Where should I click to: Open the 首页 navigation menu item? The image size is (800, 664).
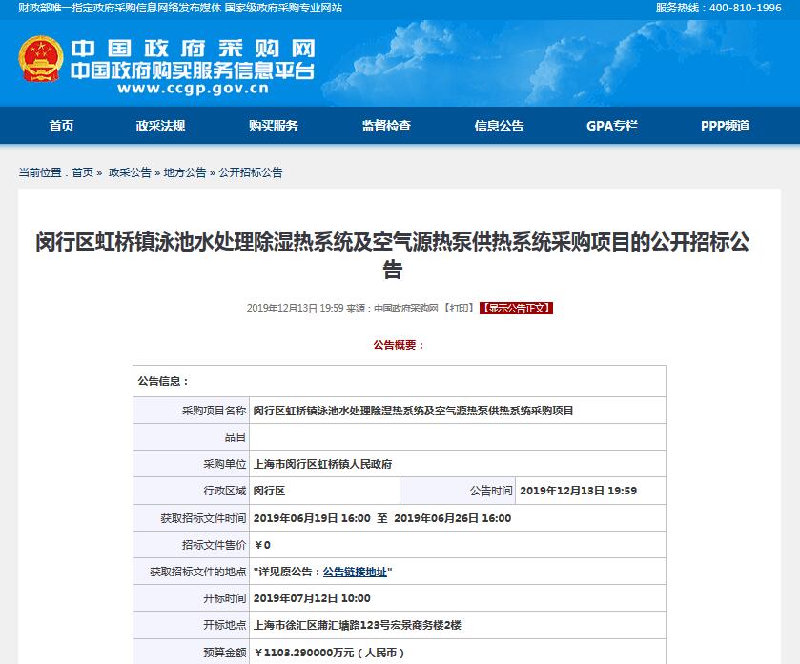62,126
